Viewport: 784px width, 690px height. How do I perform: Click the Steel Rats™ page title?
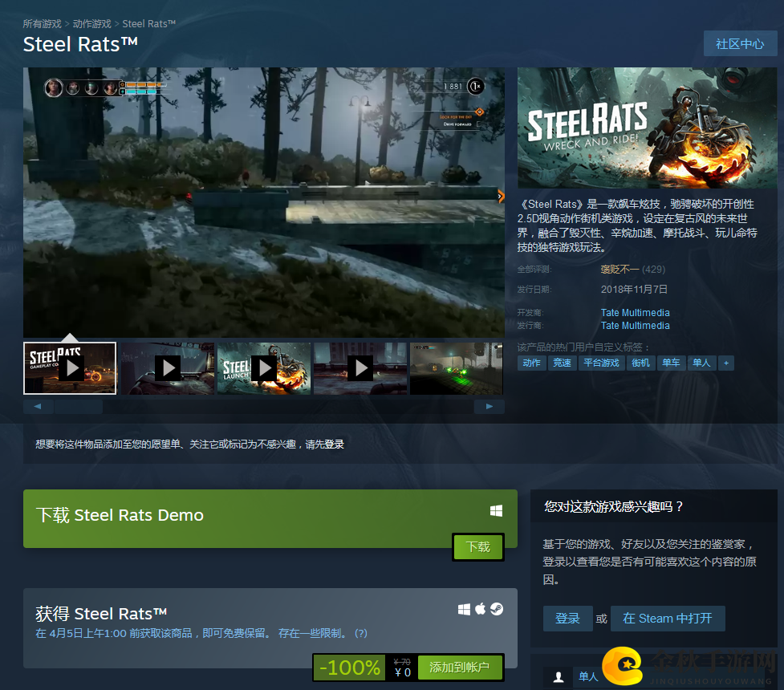80,44
